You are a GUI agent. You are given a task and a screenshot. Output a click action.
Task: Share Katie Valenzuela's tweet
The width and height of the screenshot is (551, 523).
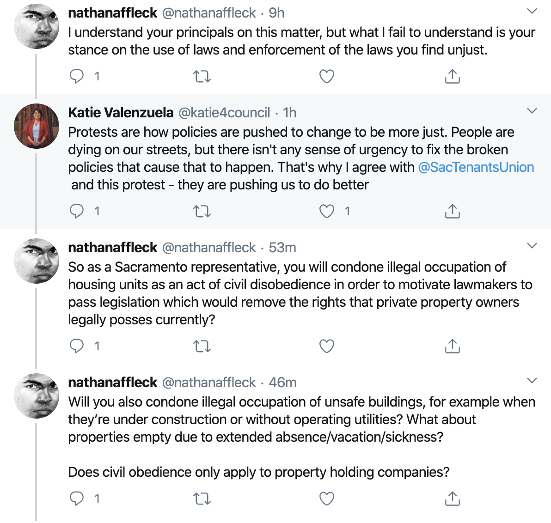452,211
